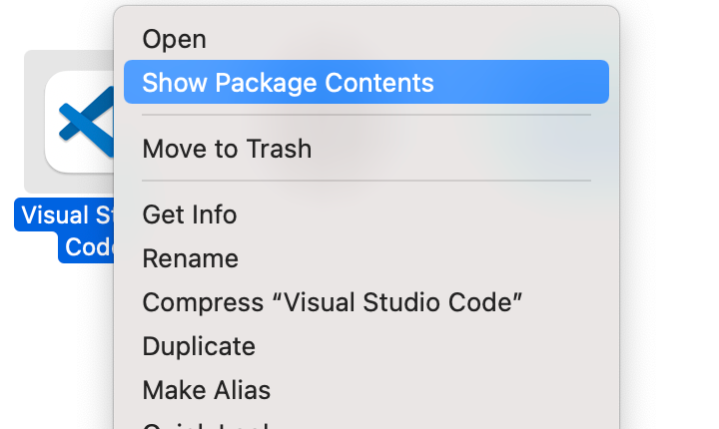Open Get Info for the app
This screenshot has width=719, height=429.
(190, 214)
